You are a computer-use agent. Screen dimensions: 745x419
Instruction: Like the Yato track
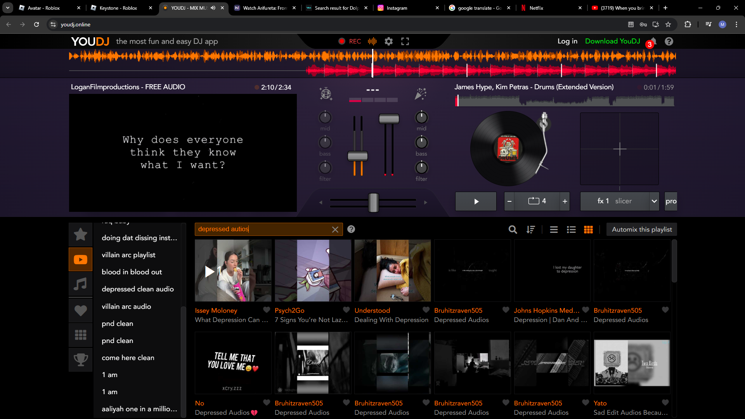pos(665,403)
